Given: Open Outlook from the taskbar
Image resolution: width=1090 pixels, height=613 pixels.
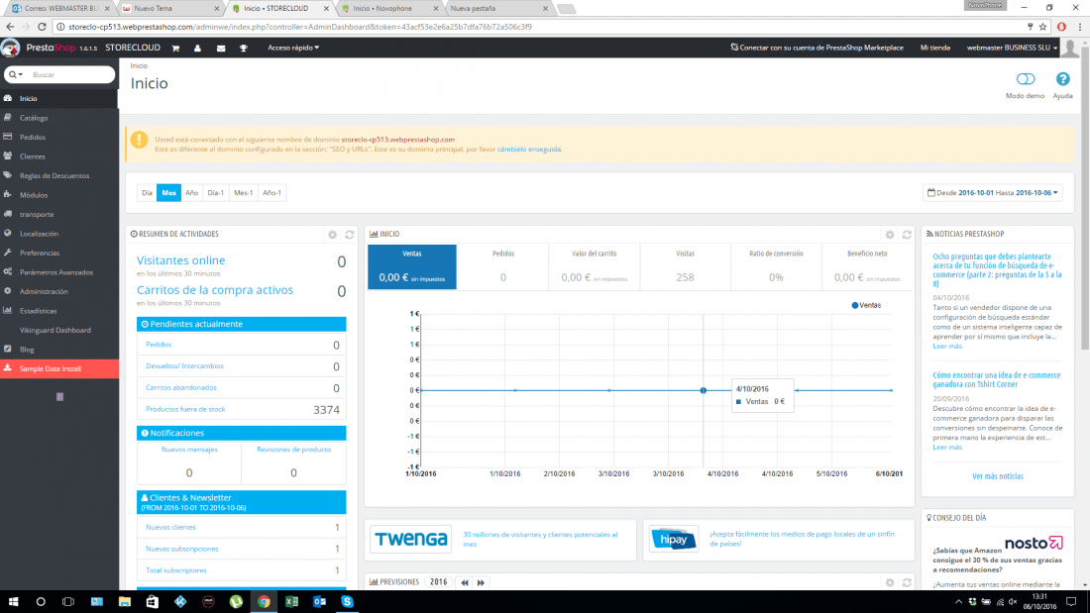Looking at the screenshot, I should [320, 602].
